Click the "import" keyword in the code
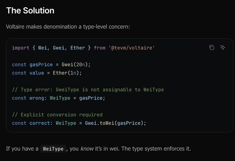Screen dimensions: 235x161 [x=20, y=47]
